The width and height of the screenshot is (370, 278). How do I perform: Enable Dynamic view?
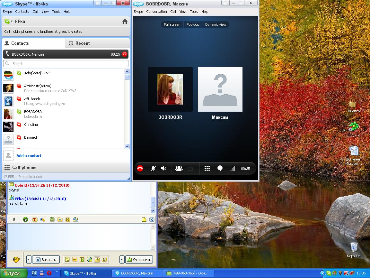pos(216,24)
